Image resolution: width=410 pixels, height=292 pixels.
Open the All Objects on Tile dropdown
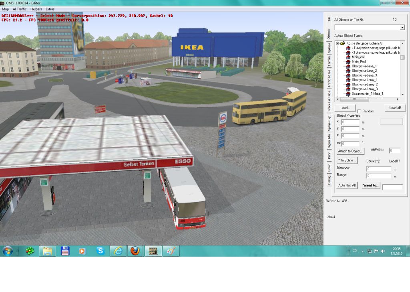click(x=402, y=28)
